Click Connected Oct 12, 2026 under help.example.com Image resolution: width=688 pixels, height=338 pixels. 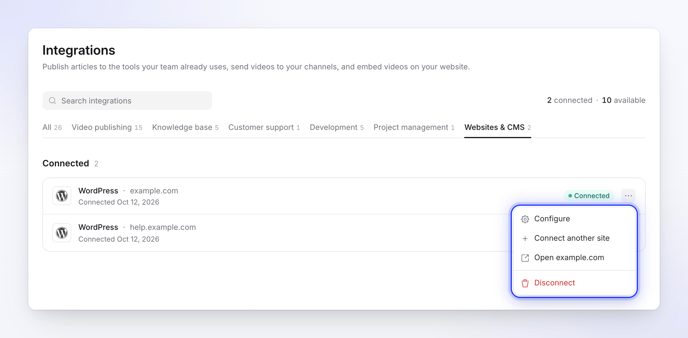tap(119, 239)
